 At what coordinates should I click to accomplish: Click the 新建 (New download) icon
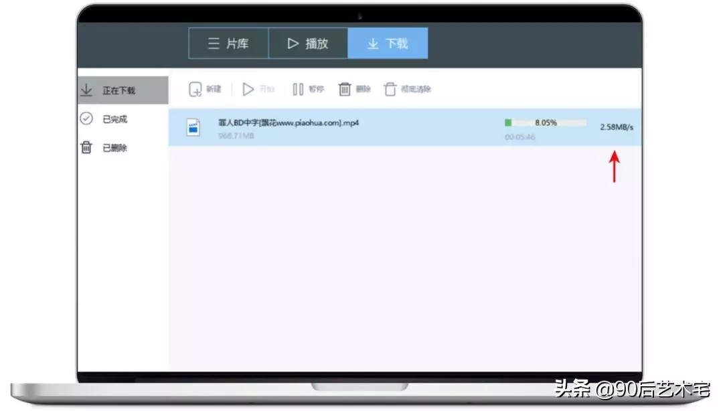click(x=196, y=88)
